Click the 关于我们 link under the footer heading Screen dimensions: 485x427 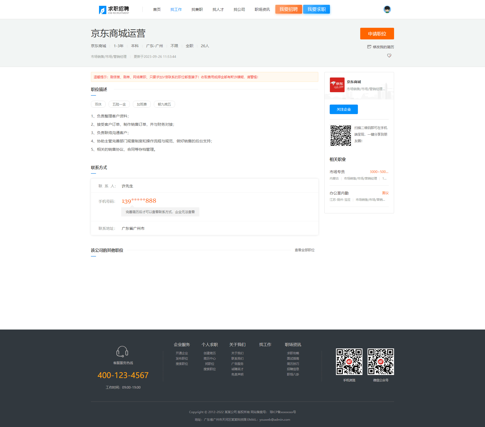pyautogui.click(x=237, y=353)
